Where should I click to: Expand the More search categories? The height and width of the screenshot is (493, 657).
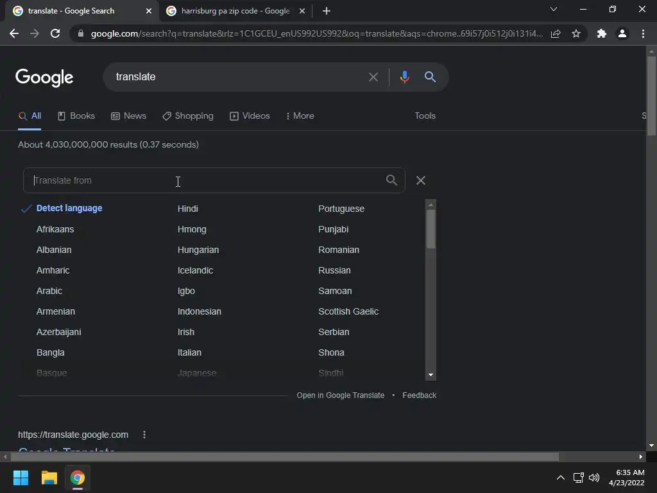300,116
